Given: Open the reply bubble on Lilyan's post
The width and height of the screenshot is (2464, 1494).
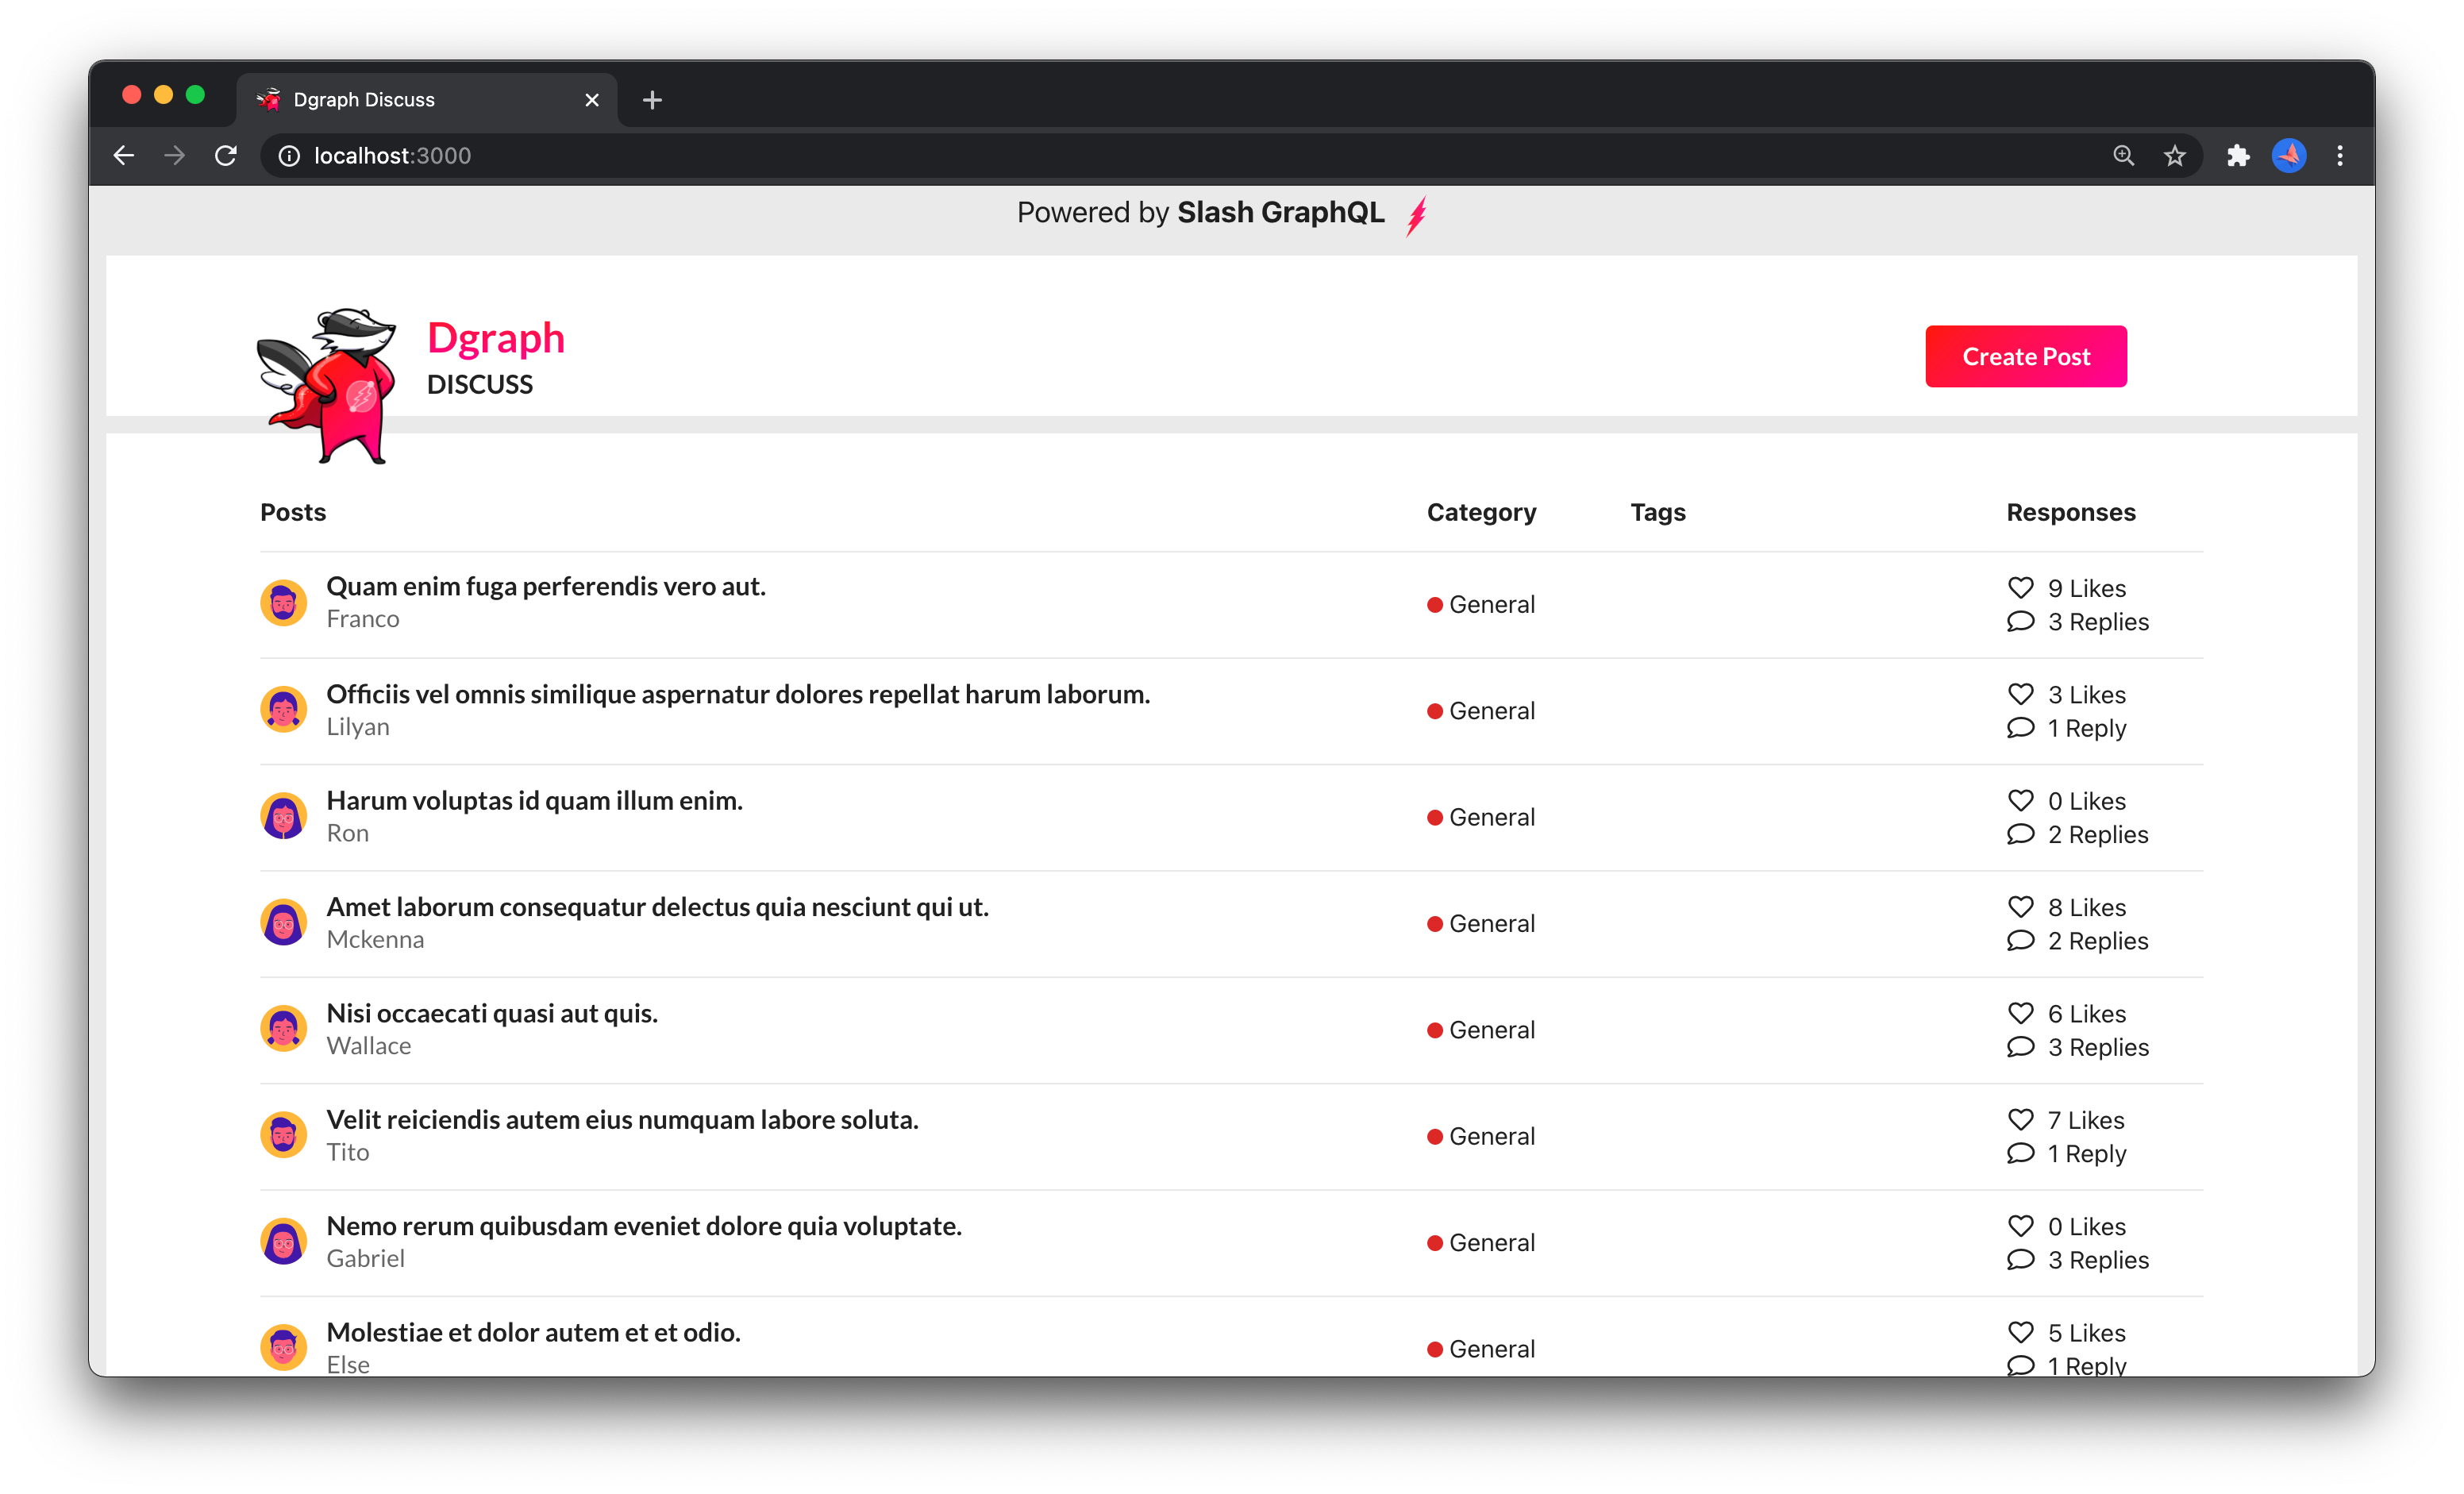Looking at the screenshot, I should pyautogui.click(x=2021, y=728).
